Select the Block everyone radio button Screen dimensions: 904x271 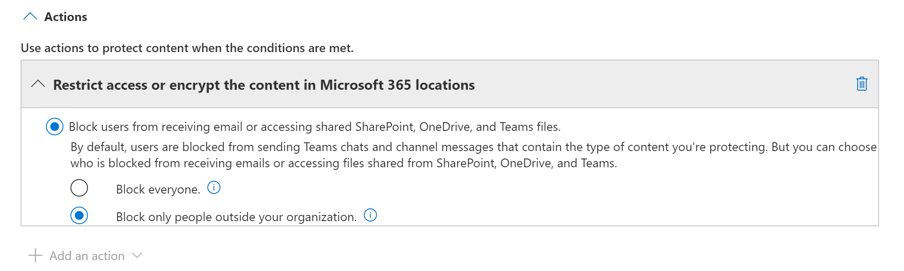click(x=79, y=188)
